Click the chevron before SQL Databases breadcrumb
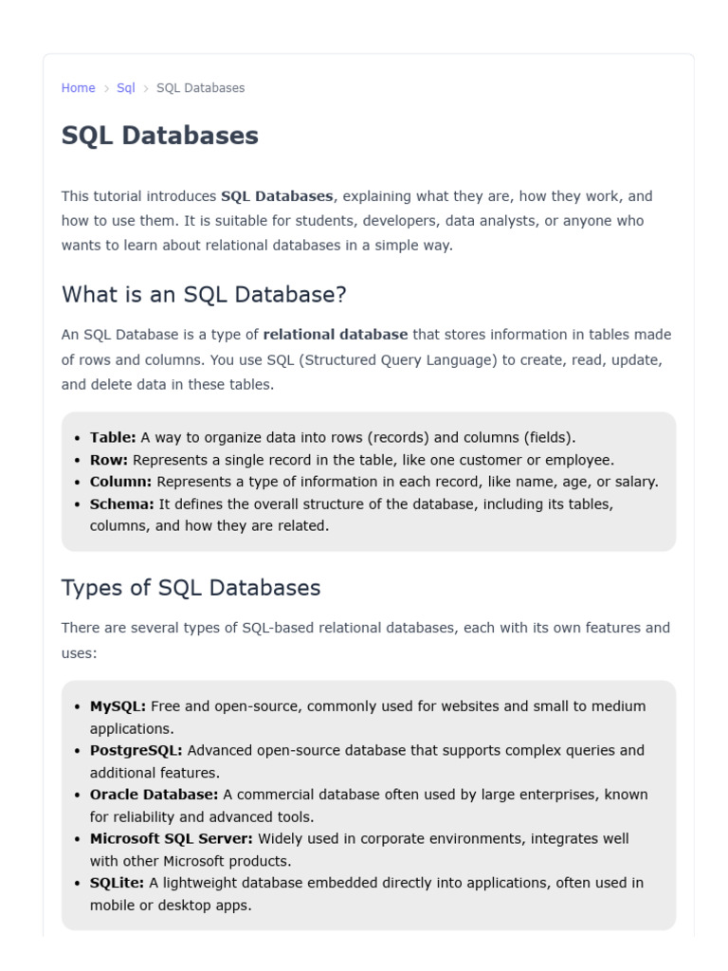Image resolution: width=728 pixels, height=971 pixels. [146, 88]
